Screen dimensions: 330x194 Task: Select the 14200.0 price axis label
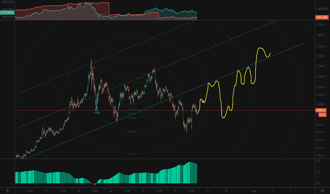[321, 56]
